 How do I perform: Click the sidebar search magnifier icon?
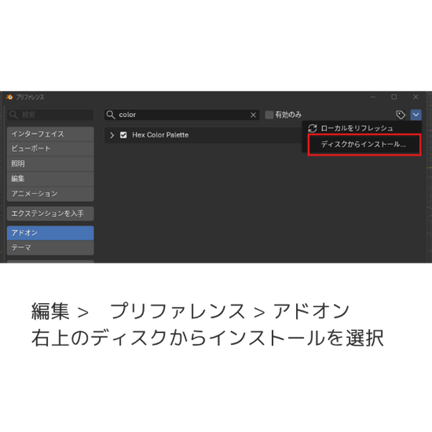click(13, 115)
